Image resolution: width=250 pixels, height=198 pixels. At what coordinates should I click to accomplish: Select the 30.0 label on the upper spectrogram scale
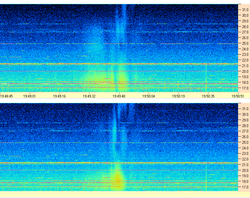click(x=245, y=16)
